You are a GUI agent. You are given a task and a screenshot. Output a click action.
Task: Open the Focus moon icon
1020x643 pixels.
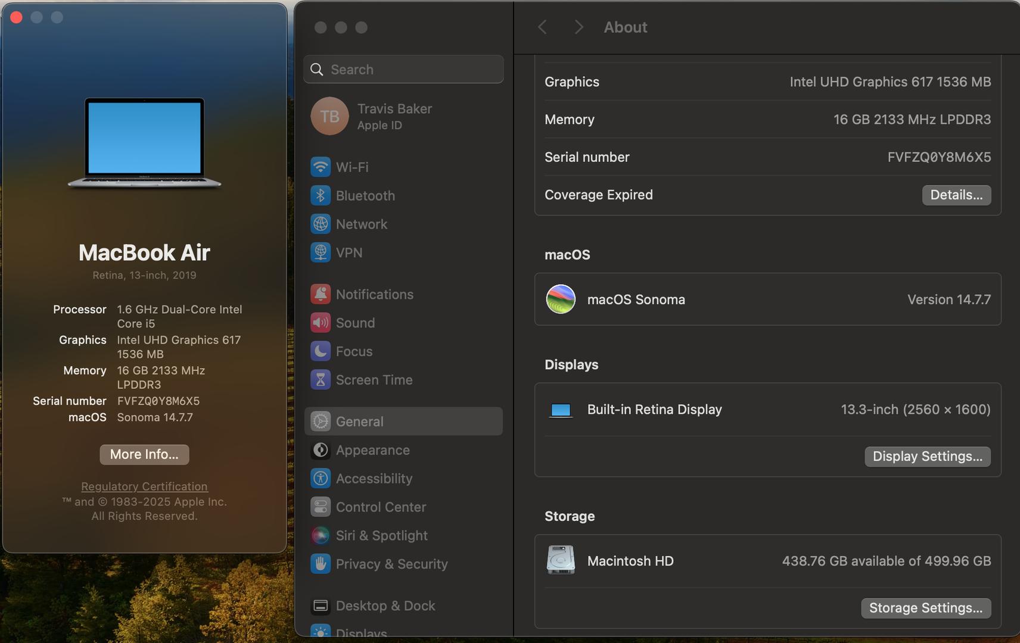pyautogui.click(x=321, y=351)
